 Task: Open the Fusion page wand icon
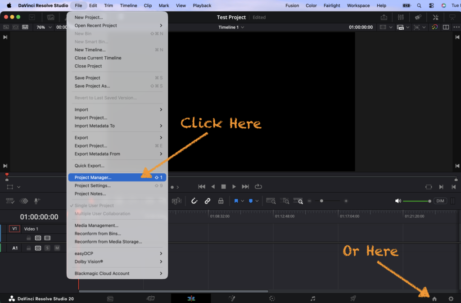pyautogui.click(x=232, y=298)
